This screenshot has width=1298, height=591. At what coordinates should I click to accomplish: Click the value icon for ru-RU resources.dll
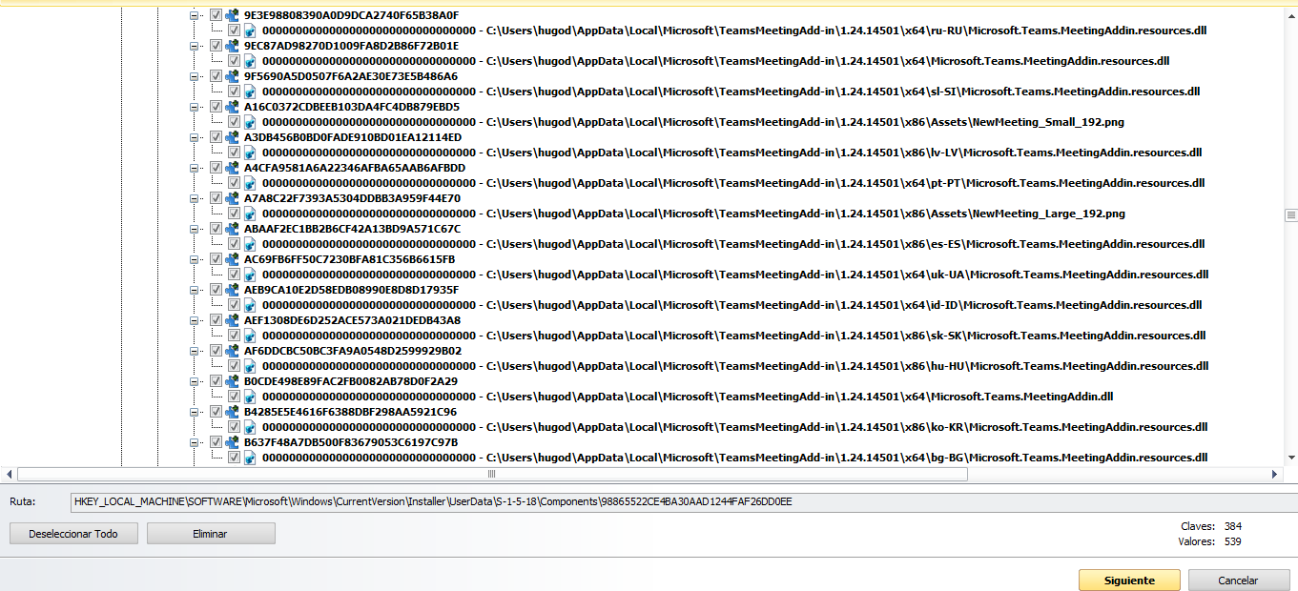point(250,31)
